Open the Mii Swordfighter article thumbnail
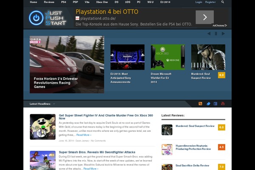The width and height of the screenshot is (255, 170). (42, 160)
